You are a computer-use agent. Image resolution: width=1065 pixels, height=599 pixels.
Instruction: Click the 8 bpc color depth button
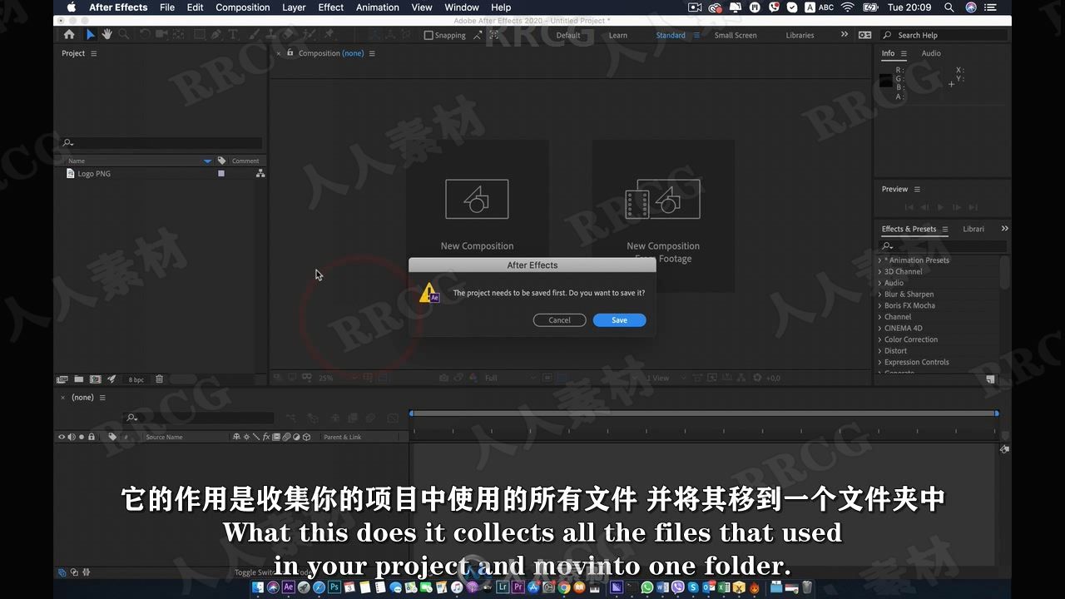pos(136,379)
